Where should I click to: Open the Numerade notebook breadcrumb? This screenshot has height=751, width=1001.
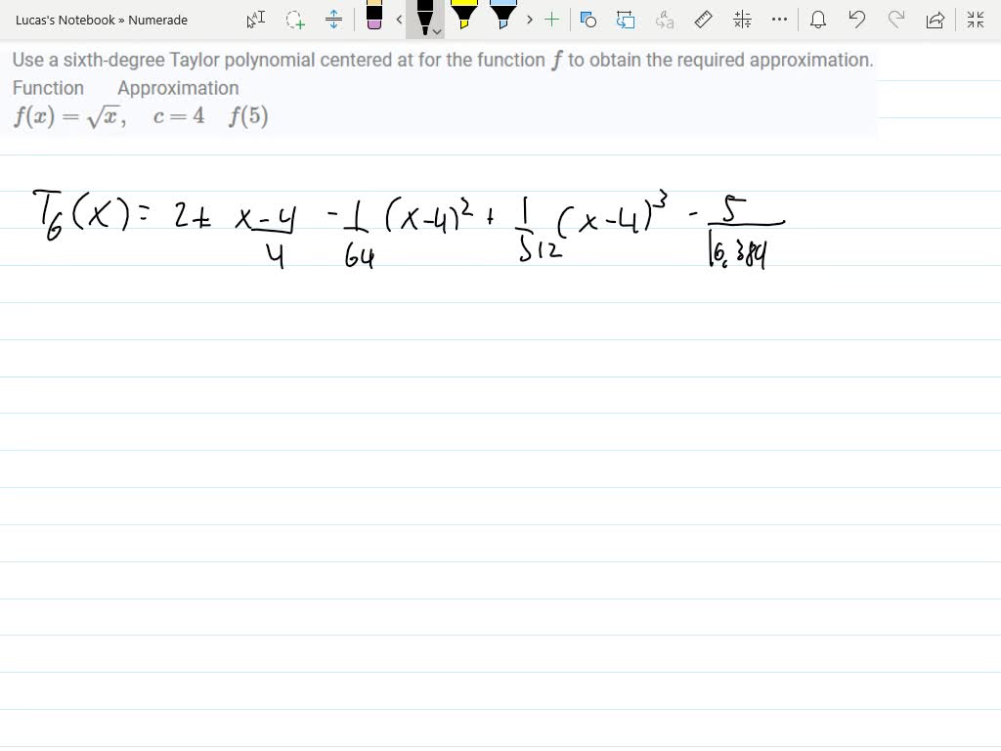156,20
